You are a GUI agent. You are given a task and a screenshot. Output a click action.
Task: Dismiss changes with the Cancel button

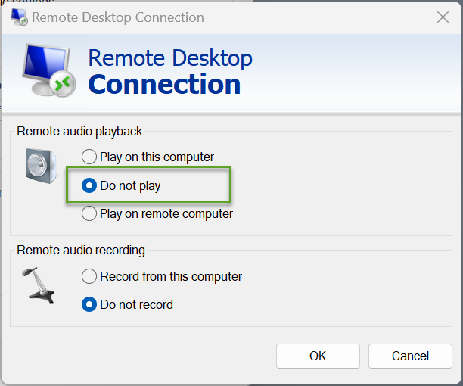[x=410, y=356]
